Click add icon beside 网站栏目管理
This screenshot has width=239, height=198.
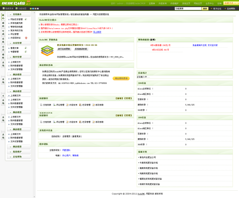click(26, 19)
